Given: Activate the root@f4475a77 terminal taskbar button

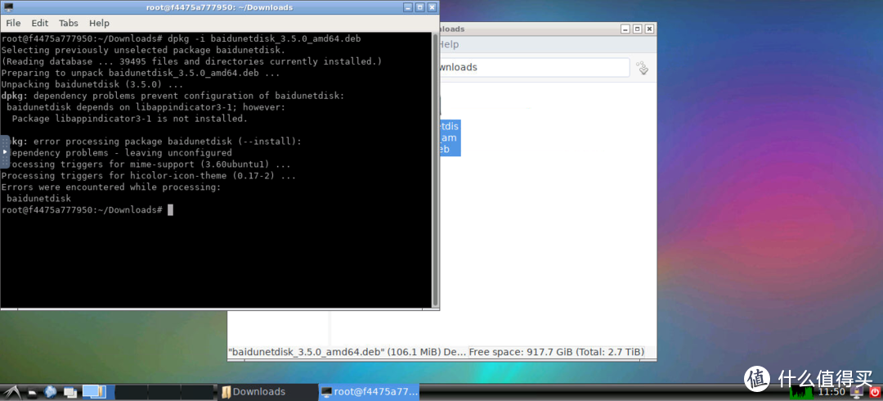Looking at the screenshot, I should pos(370,391).
